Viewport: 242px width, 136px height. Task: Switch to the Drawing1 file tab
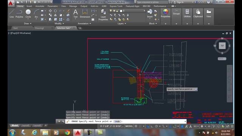point(39,28)
